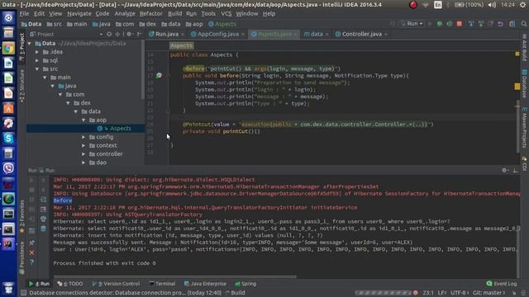529x297 pixels.
Task: Open the Run configuration dropdown
Action: pyautogui.click(x=412, y=24)
